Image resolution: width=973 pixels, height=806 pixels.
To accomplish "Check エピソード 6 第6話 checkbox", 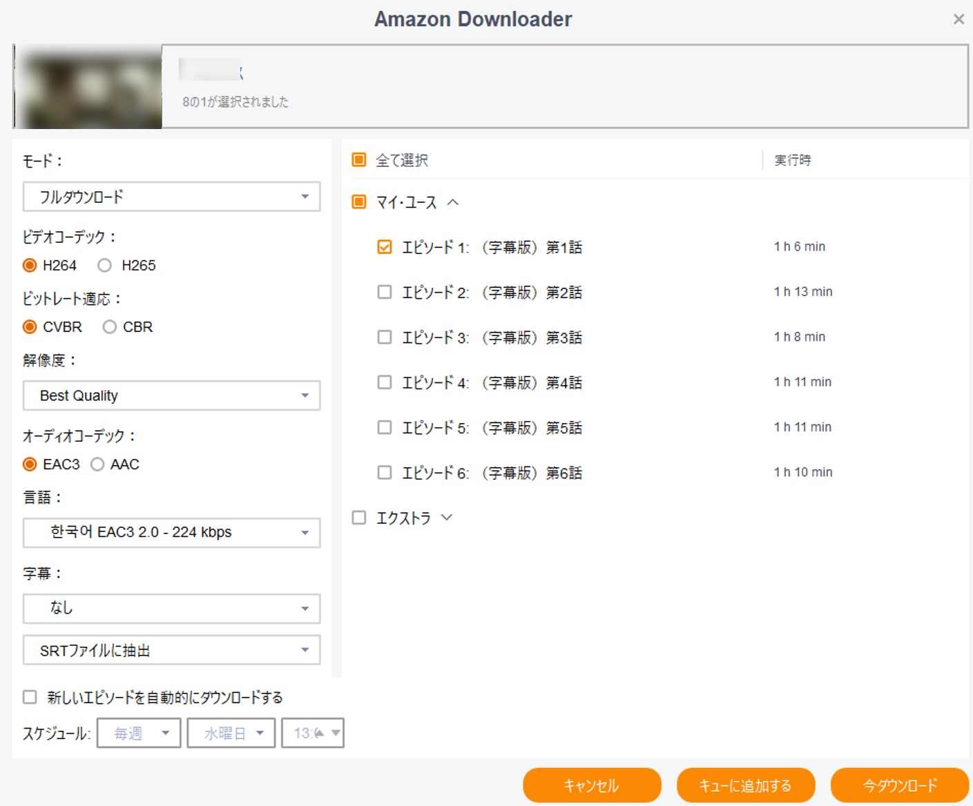I will [385, 473].
